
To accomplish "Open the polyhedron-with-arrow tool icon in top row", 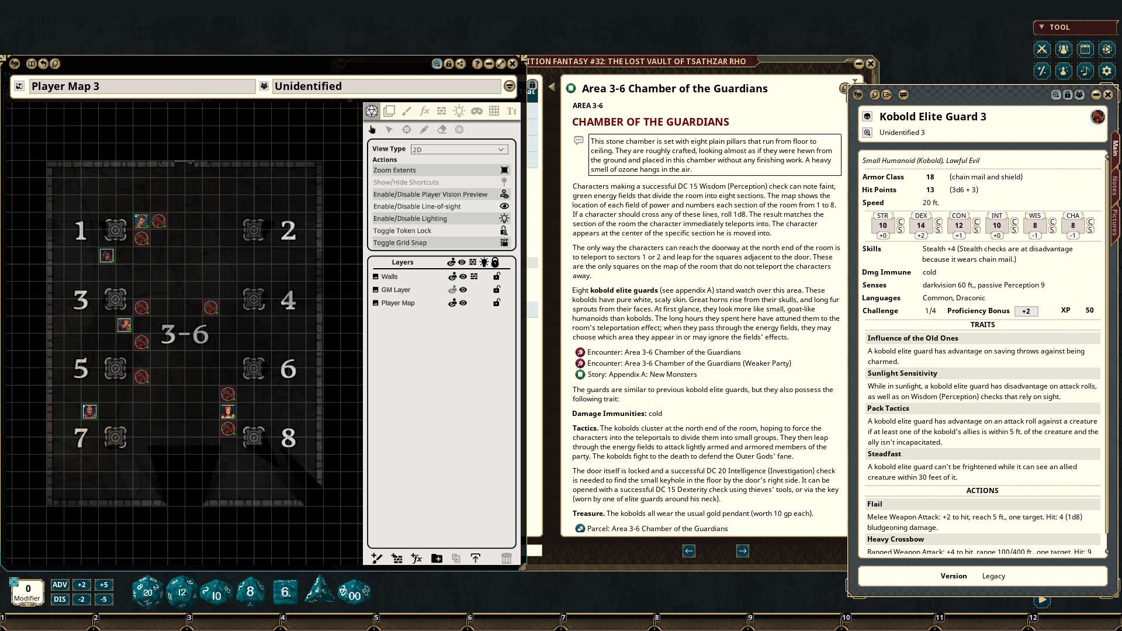I will 1107,50.
